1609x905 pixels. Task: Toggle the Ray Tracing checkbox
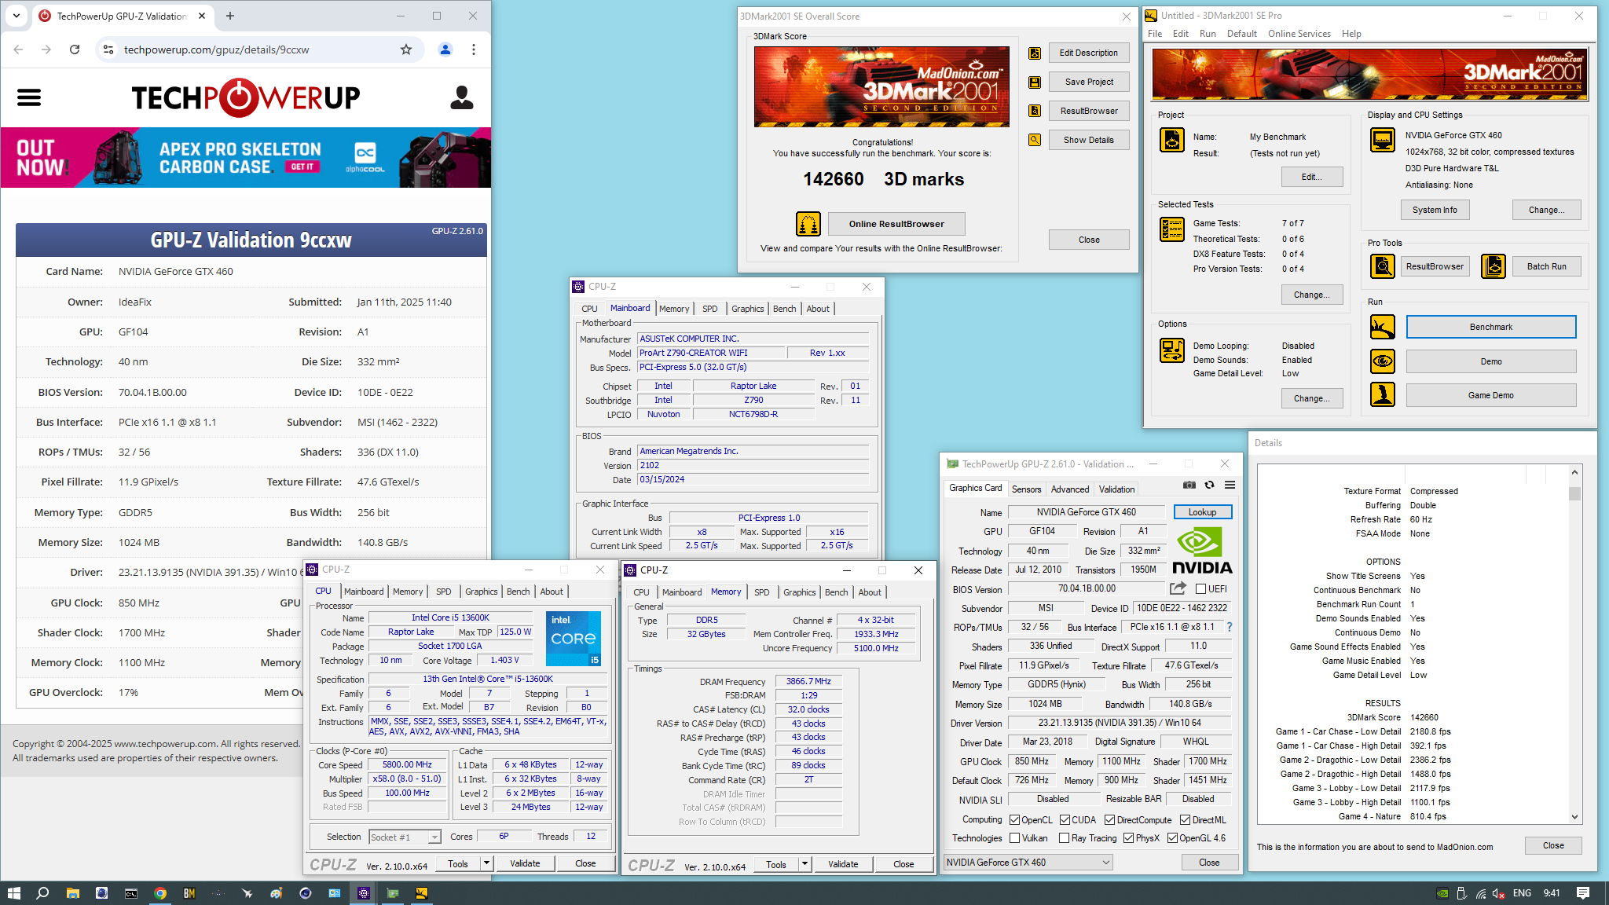(1064, 838)
